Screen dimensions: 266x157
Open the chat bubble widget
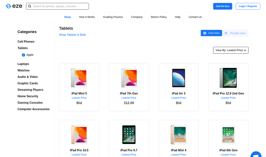[256, 154]
